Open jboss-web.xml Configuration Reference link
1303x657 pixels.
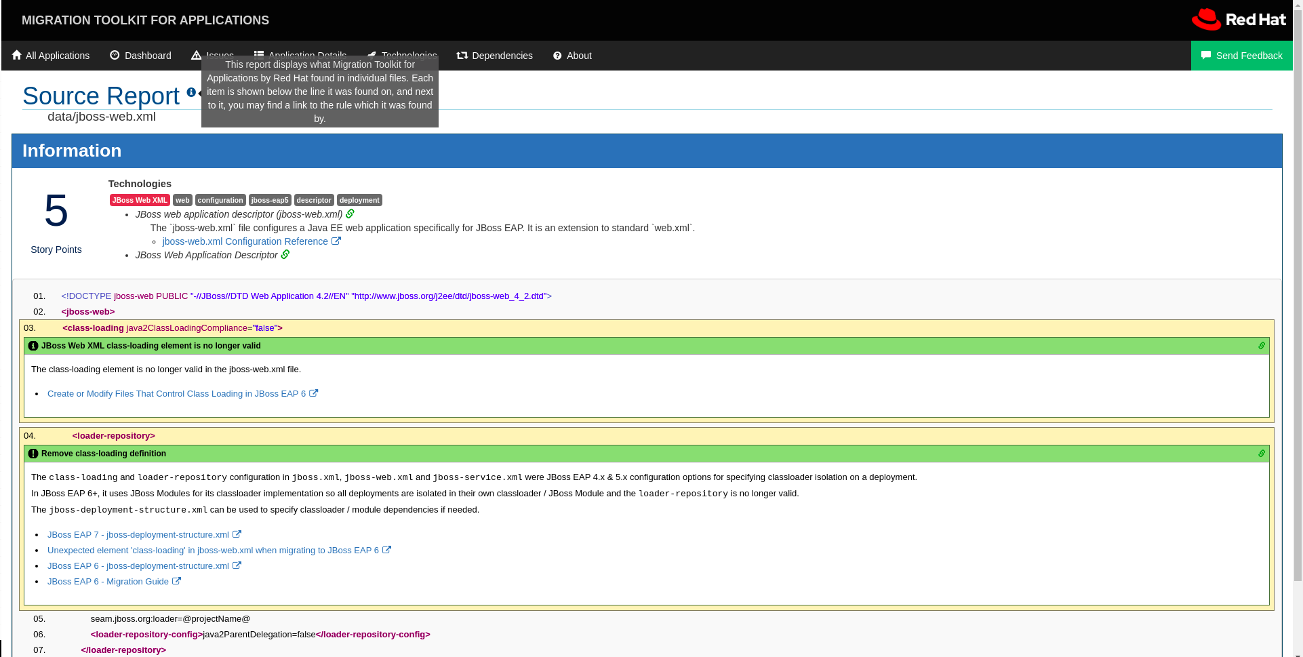click(x=245, y=241)
